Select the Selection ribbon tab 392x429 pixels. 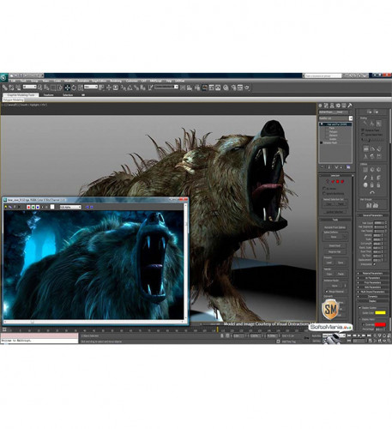pyautogui.click(x=68, y=95)
